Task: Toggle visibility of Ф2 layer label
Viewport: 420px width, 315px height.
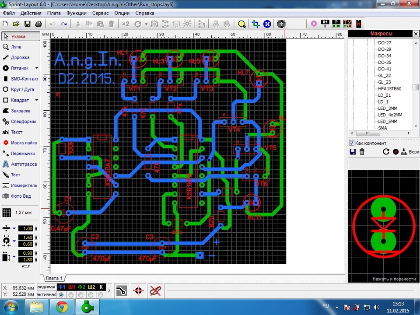Action: click(81, 287)
